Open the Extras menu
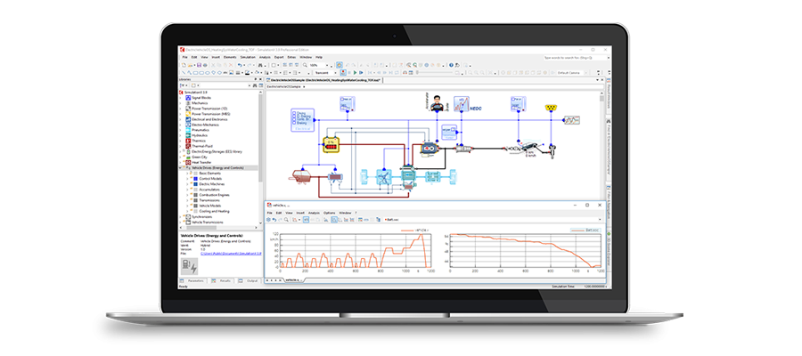The width and height of the screenshot is (802, 356). coord(291,57)
